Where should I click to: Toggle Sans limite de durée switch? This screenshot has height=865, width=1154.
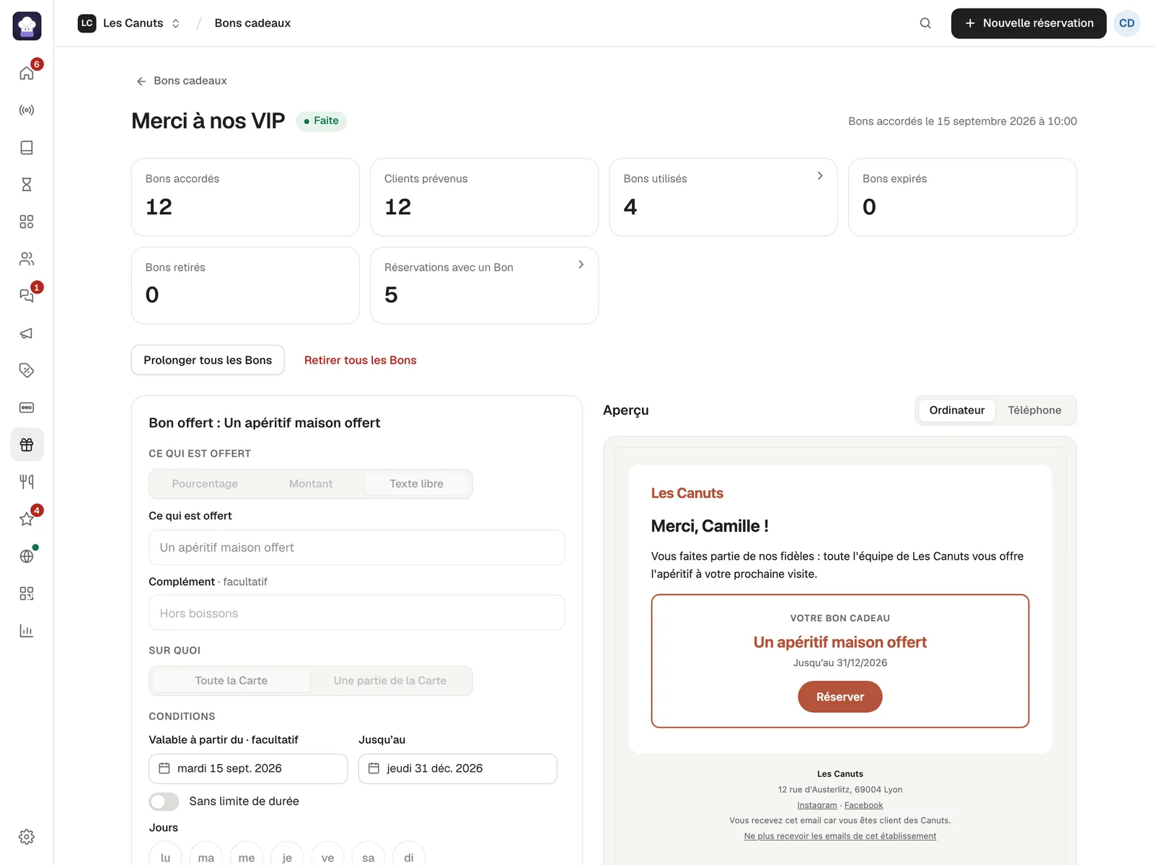coord(164,802)
